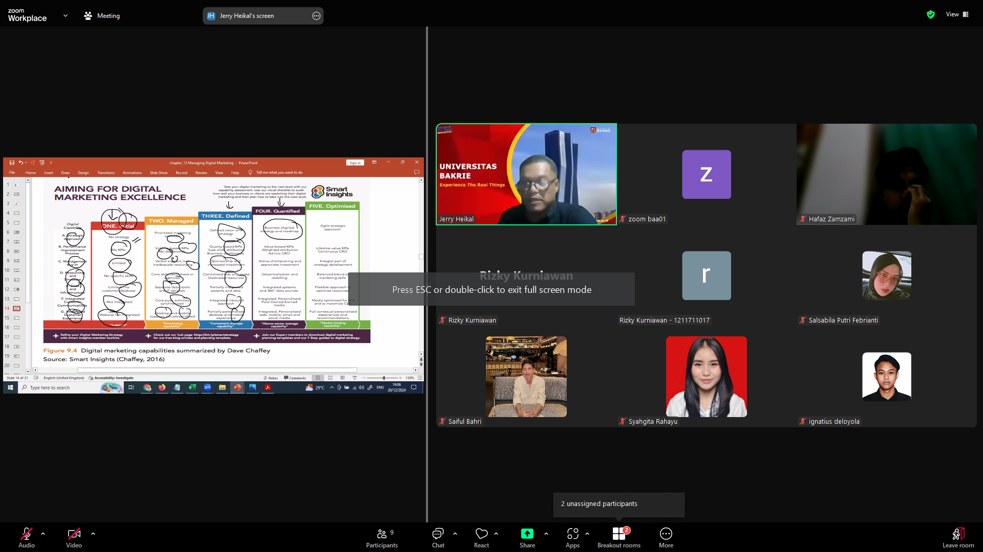The width and height of the screenshot is (983, 552).
Task: Open the Review tab in PowerPoint
Action: (201, 173)
